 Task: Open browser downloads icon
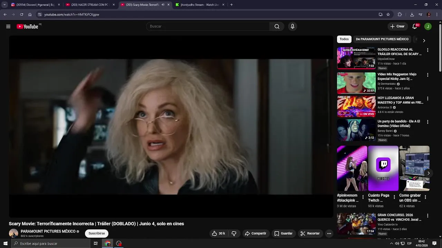pos(412,14)
